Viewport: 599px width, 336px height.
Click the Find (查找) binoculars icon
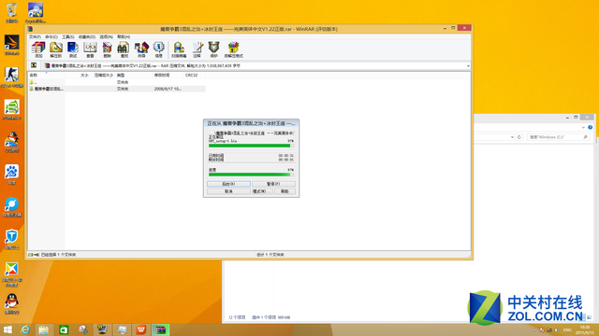pyautogui.click(x=124, y=49)
